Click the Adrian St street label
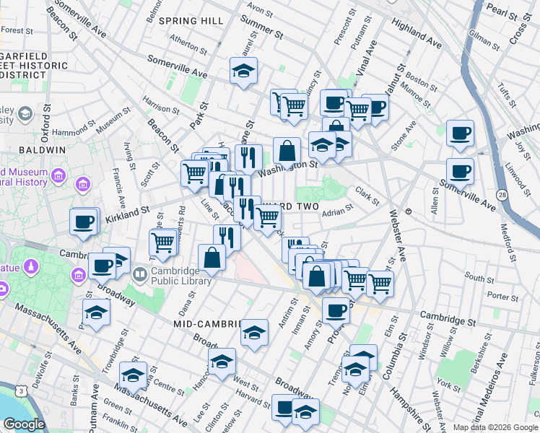Screen dimensions: 540x433 338,210
